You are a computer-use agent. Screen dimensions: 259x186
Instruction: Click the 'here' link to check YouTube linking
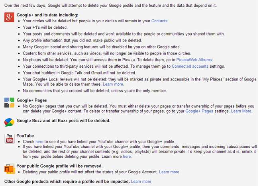[39, 141]
